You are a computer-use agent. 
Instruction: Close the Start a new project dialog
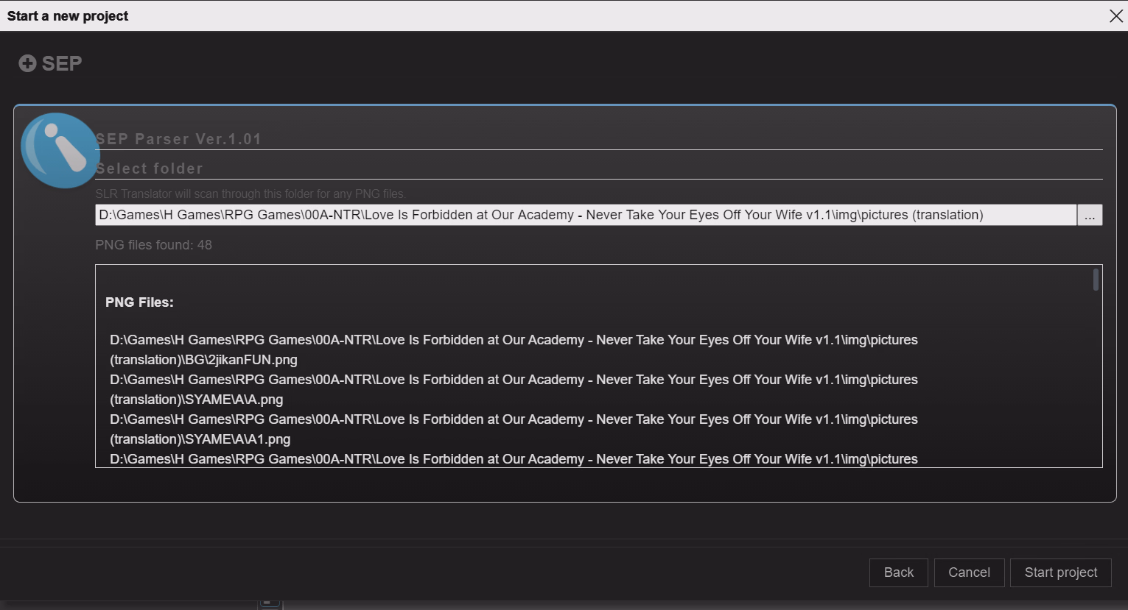[1115, 16]
